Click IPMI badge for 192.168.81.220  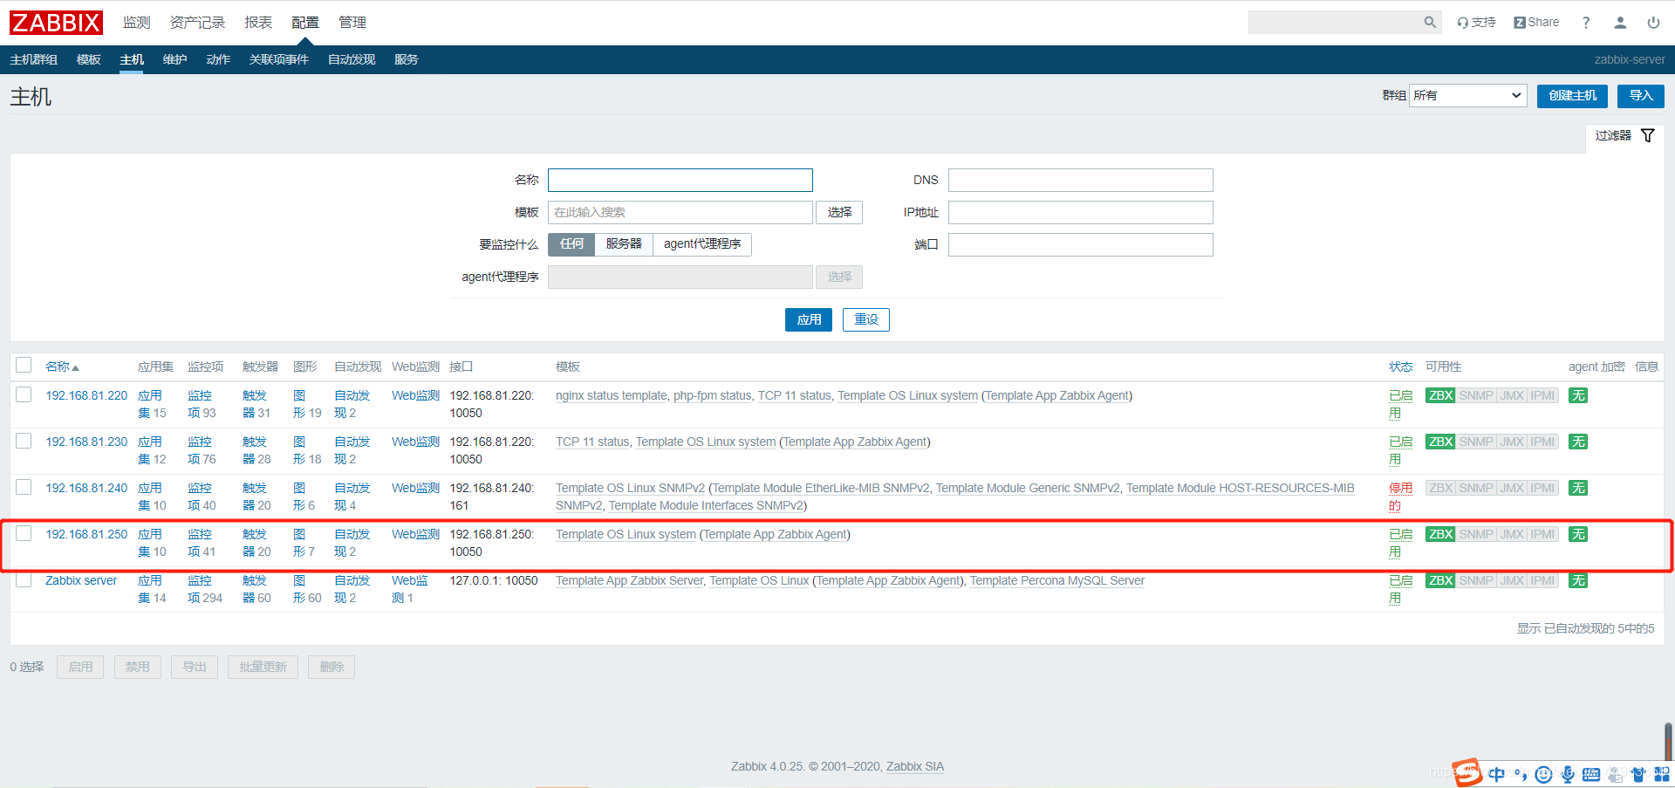1542,395
